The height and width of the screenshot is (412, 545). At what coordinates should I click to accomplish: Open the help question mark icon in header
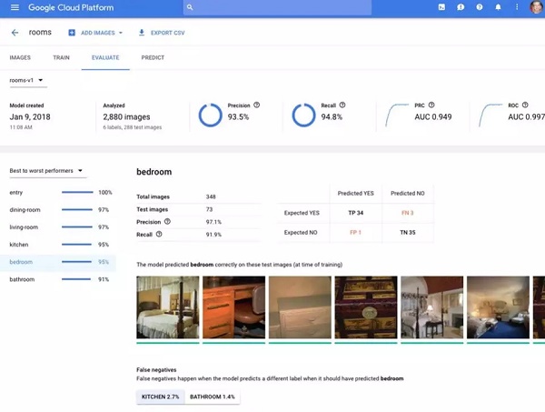[479, 7]
